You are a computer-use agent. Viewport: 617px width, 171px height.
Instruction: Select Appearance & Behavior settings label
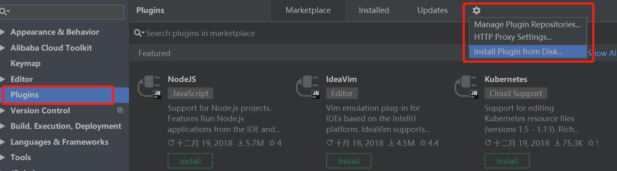pyautogui.click(x=55, y=32)
